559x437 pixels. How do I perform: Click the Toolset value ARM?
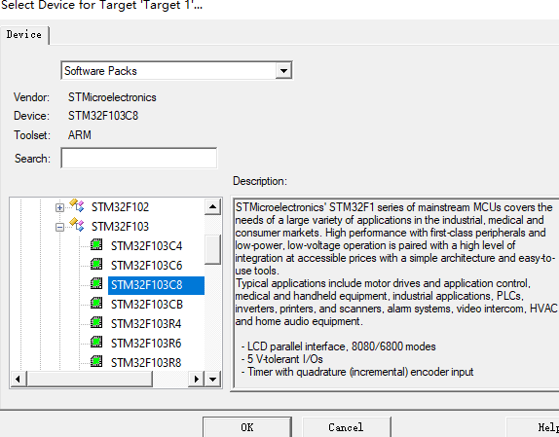pyautogui.click(x=80, y=135)
